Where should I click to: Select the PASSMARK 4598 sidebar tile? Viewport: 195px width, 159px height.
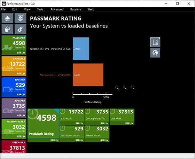point(14,43)
